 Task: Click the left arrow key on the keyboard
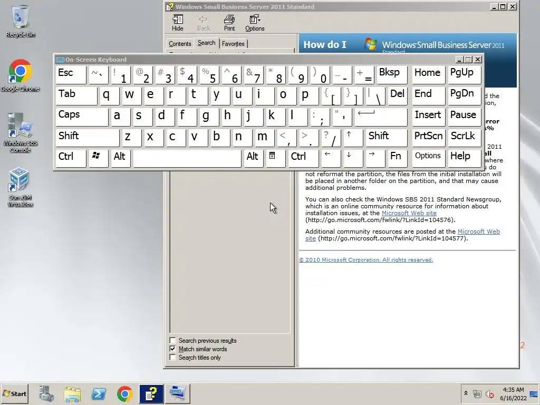[x=331, y=158]
